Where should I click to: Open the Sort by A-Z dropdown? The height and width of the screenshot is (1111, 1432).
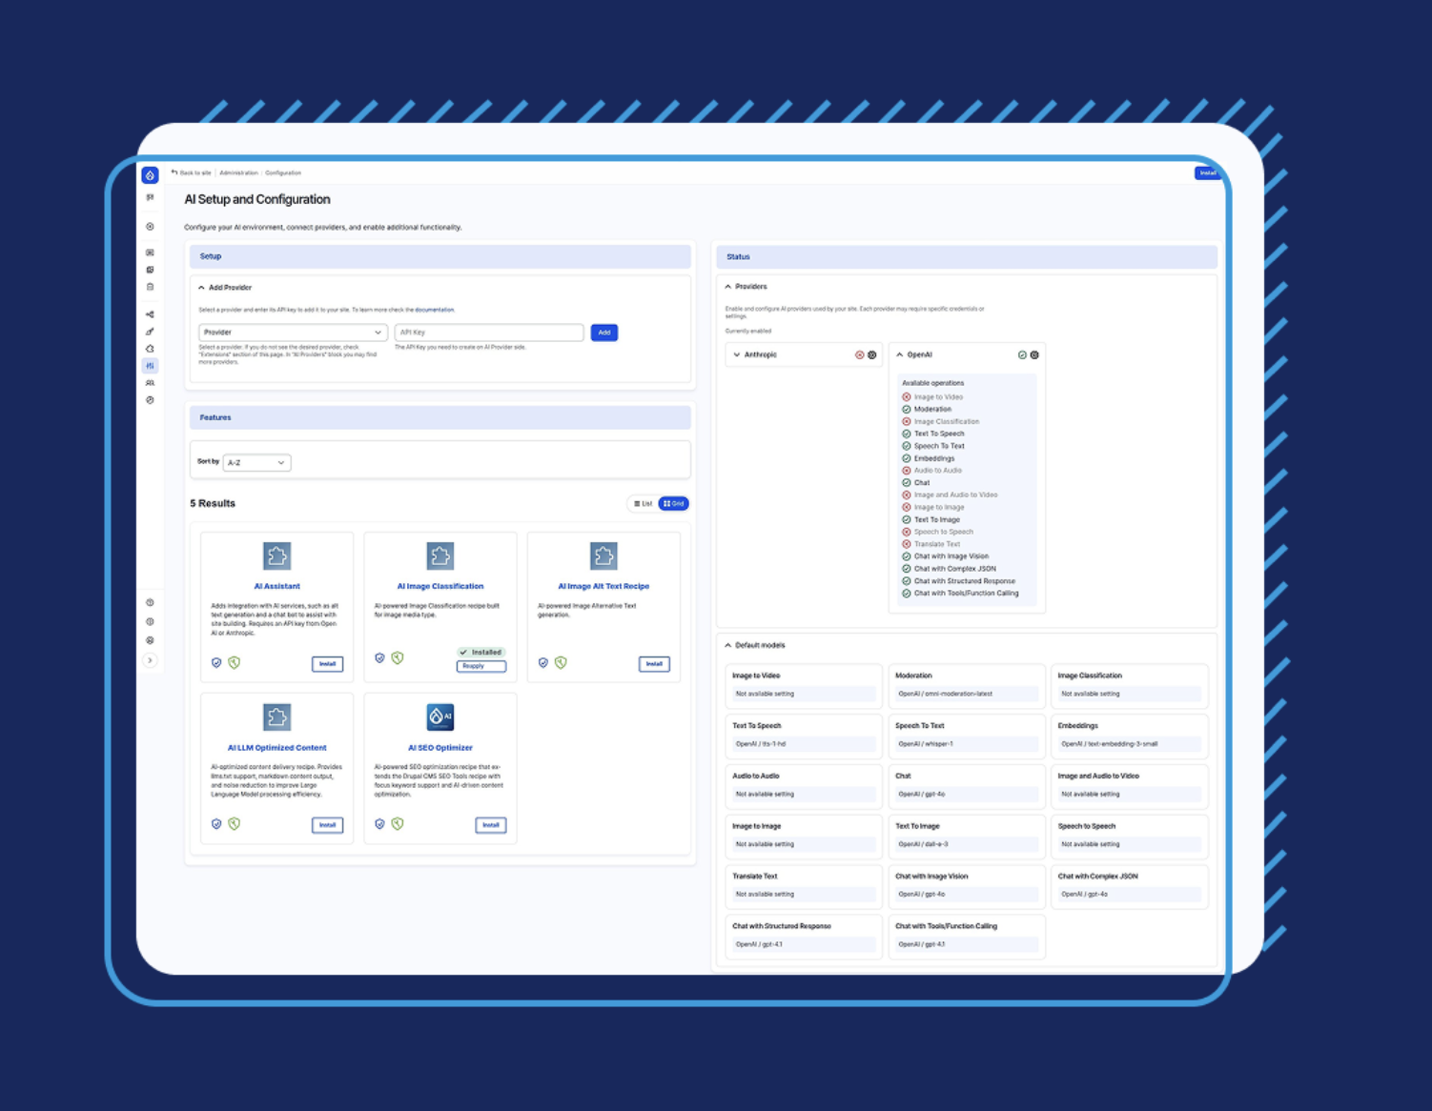tap(256, 463)
